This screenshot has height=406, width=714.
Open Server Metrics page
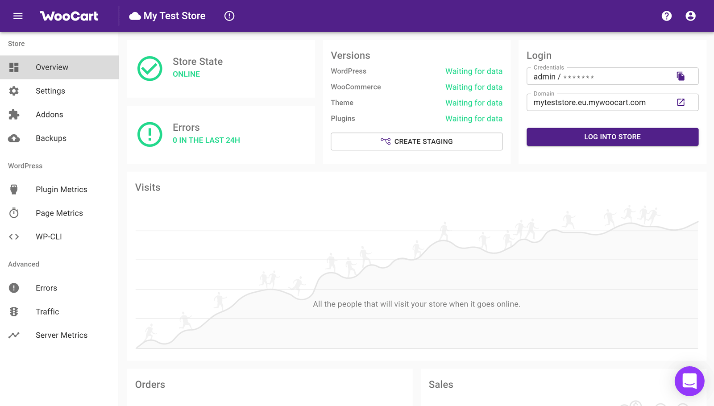click(59, 336)
